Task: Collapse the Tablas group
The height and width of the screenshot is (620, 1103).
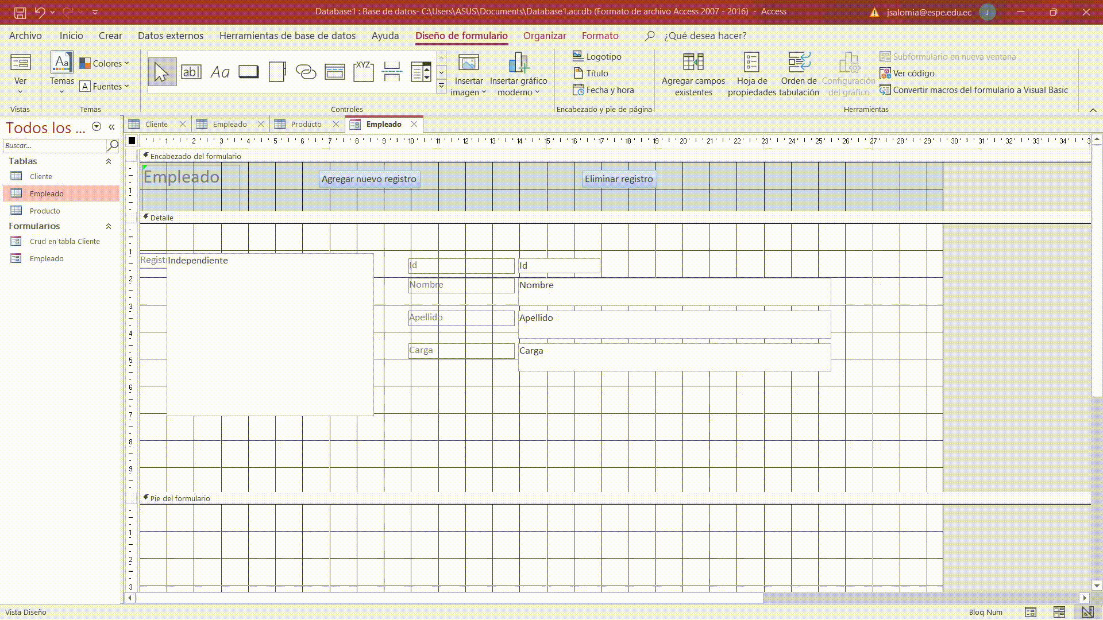Action: (109, 162)
